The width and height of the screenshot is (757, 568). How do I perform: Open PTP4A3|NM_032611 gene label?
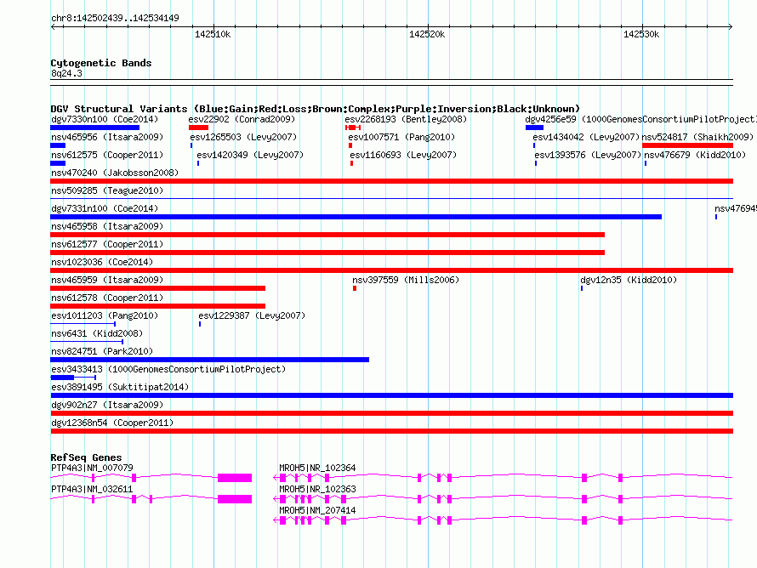coord(92,489)
